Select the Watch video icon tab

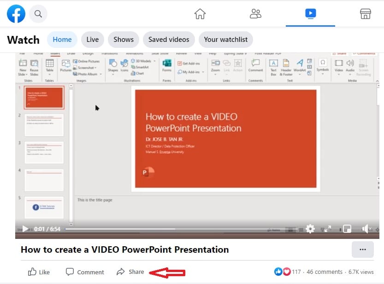point(310,13)
